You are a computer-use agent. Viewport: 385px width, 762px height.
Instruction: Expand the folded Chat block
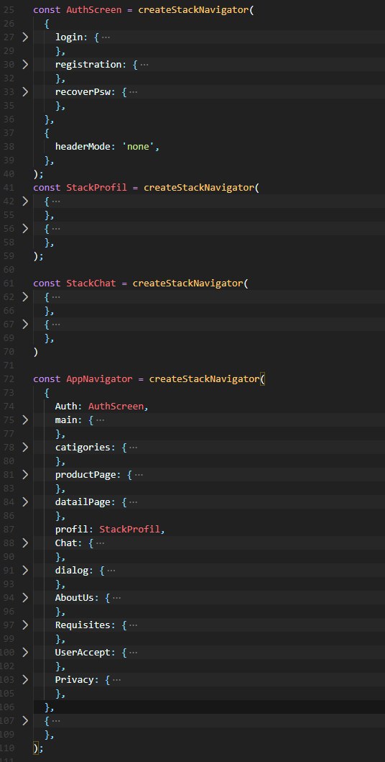tap(25, 543)
